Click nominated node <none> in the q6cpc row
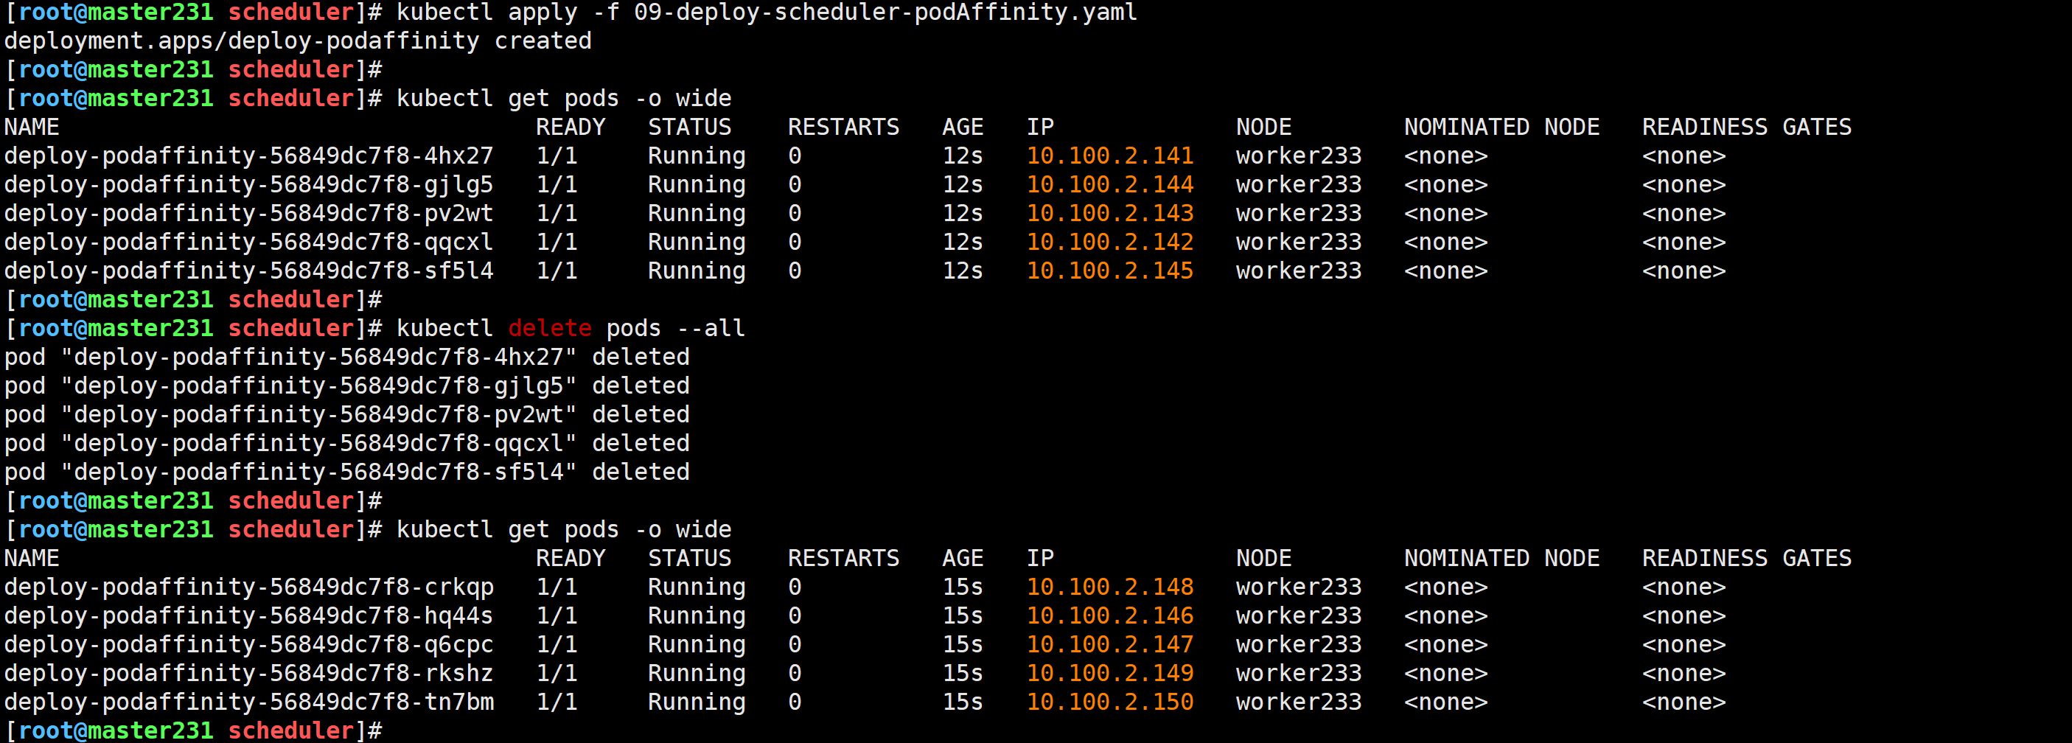The image size is (2072, 743). [x=1445, y=645]
